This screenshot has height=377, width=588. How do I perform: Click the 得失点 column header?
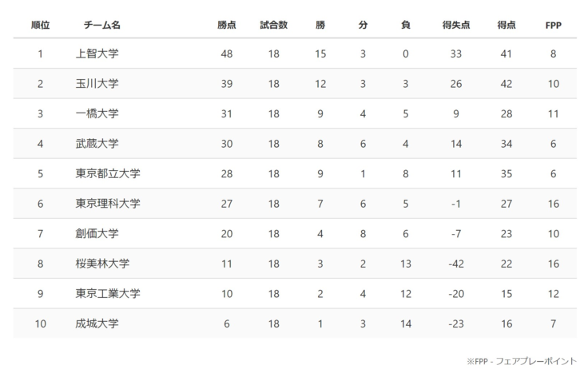pyautogui.click(x=455, y=26)
